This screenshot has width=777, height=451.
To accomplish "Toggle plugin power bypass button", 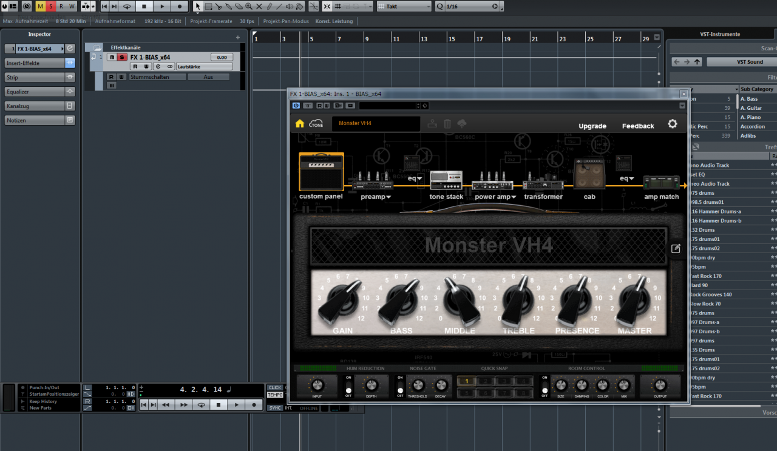I will [296, 106].
